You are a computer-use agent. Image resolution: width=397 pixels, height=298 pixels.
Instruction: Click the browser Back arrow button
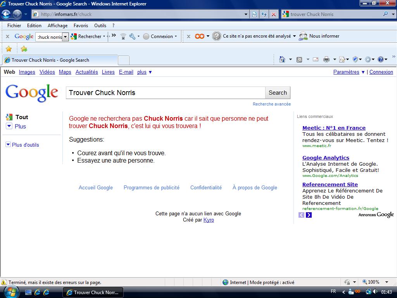[6, 14]
